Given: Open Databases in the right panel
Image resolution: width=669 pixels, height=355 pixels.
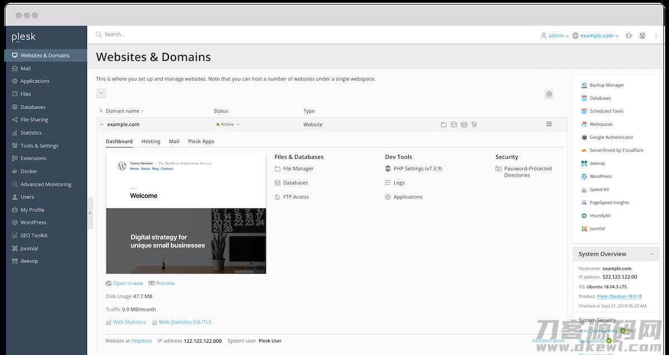Looking at the screenshot, I should [596, 98].
